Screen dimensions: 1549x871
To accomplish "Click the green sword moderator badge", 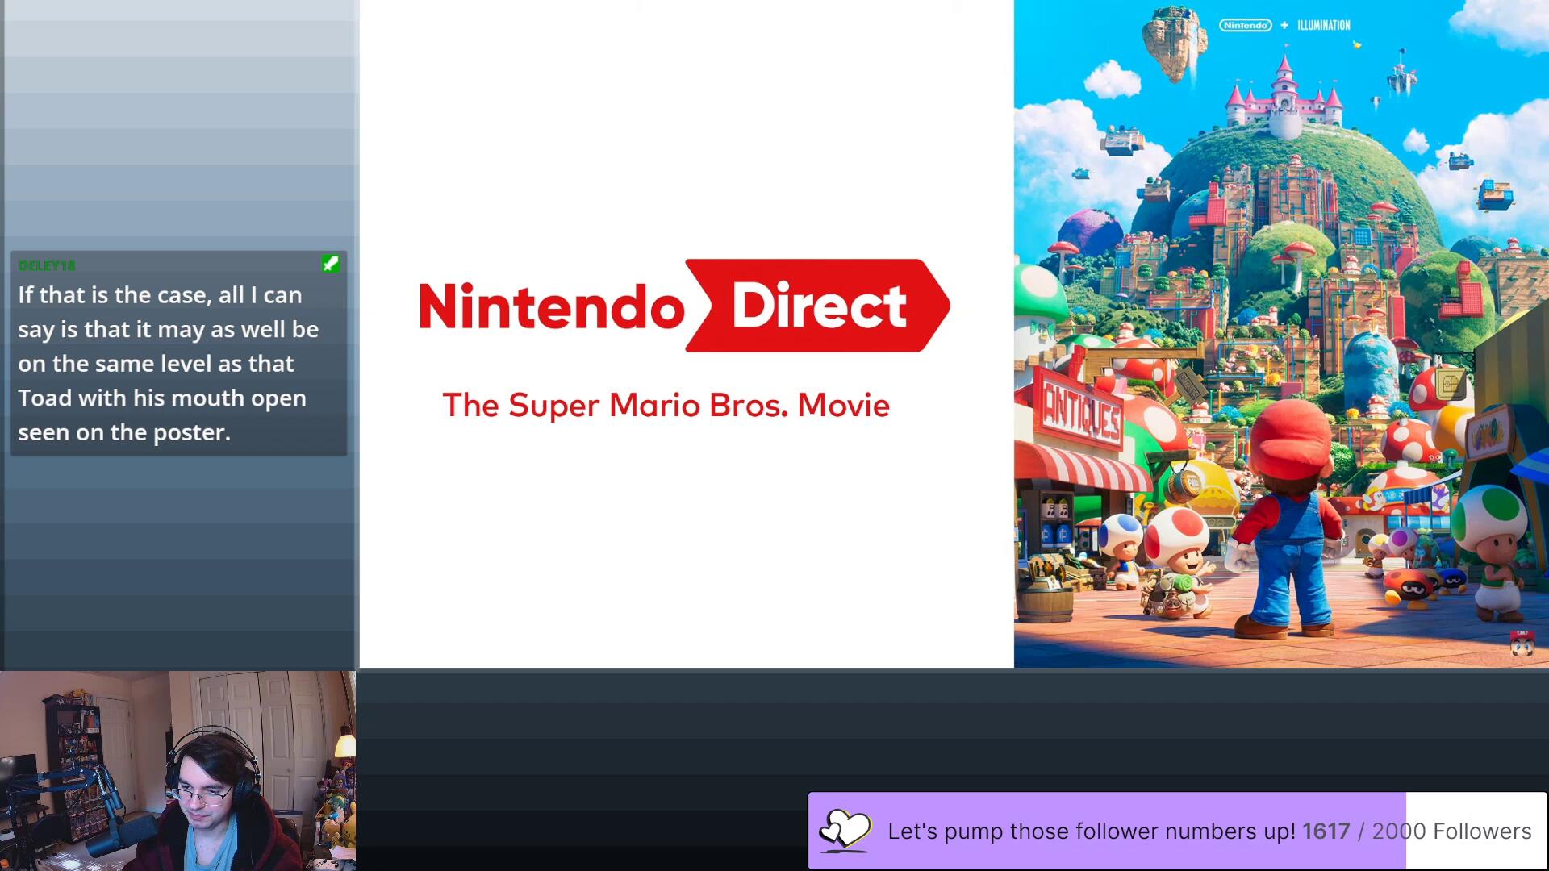I will pos(330,264).
